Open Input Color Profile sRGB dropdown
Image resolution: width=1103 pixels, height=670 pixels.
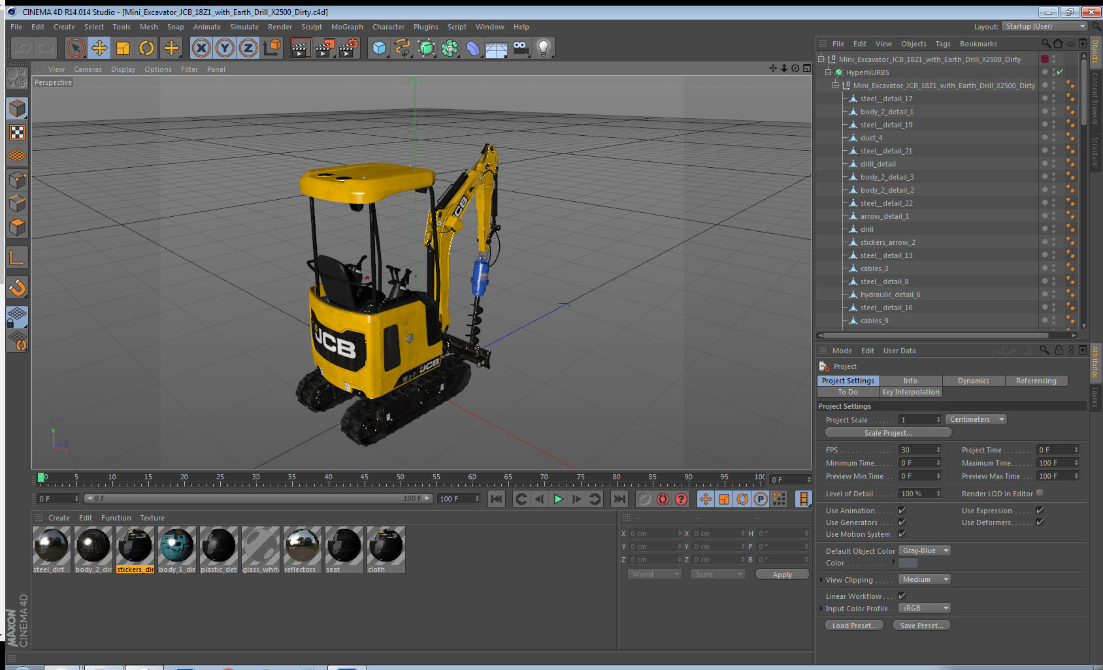coord(925,608)
